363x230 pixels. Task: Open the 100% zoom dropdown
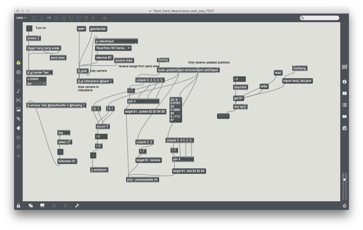(x=21, y=18)
